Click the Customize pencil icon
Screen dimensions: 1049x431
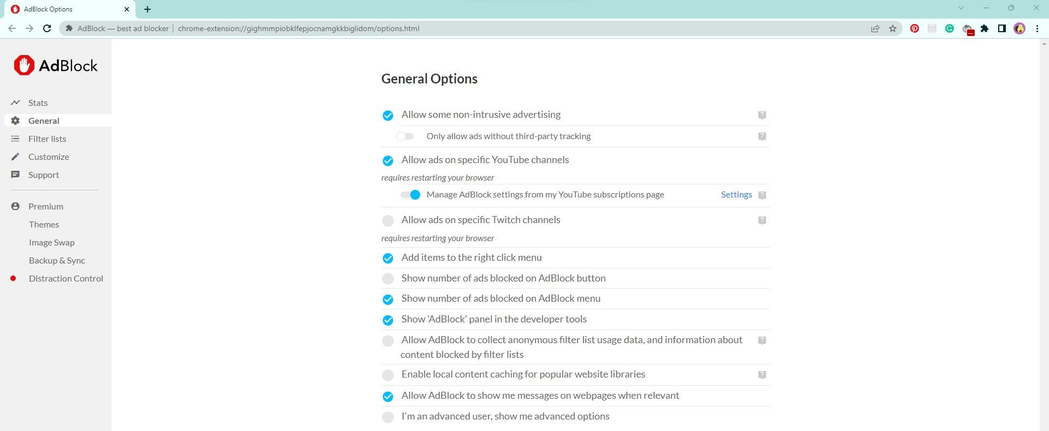(15, 157)
